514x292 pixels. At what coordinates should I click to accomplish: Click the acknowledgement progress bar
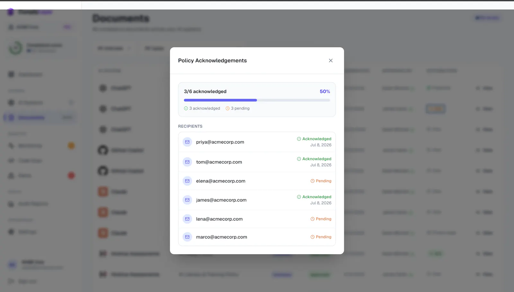(x=257, y=100)
